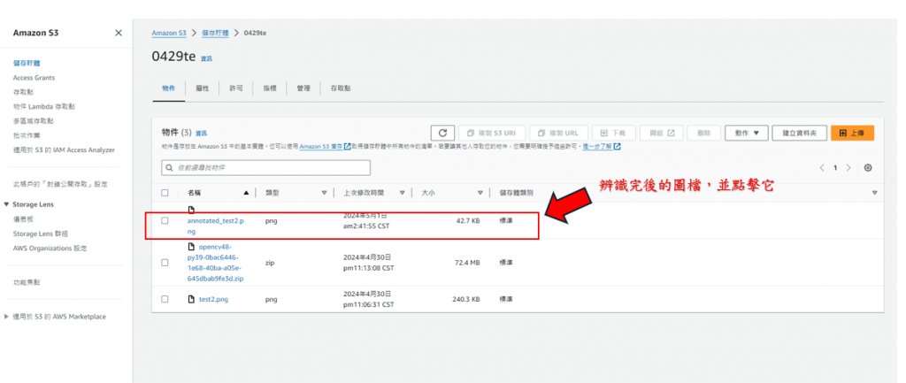Sort by 上次修改時間 column arrow
The width and height of the screenshot is (906, 383).
403,193
